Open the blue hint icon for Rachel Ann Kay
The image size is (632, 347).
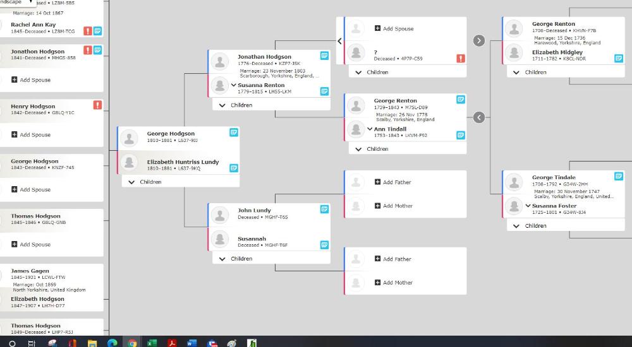coord(98,31)
